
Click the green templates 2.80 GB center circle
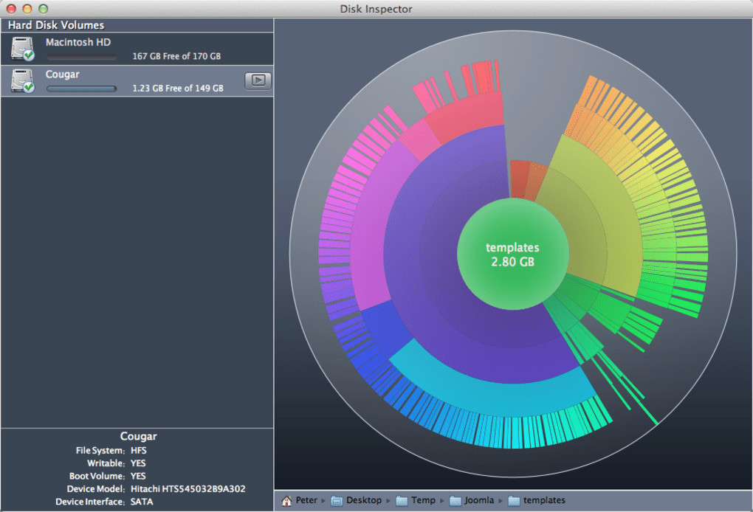click(x=512, y=255)
